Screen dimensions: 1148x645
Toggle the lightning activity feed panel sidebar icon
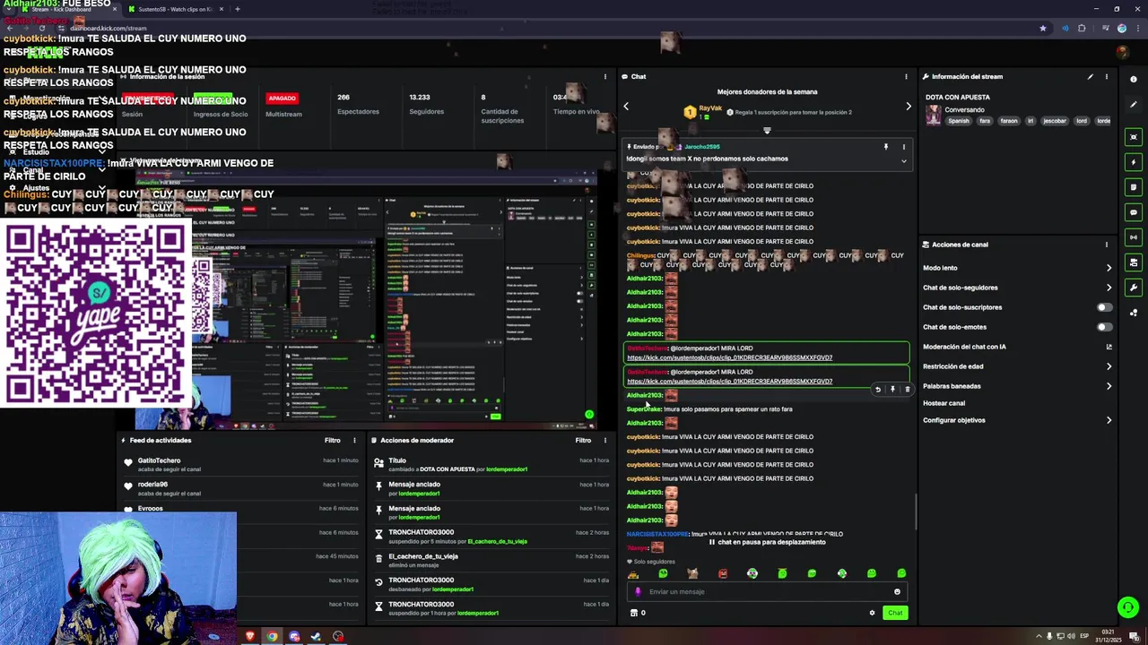pos(1134,162)
